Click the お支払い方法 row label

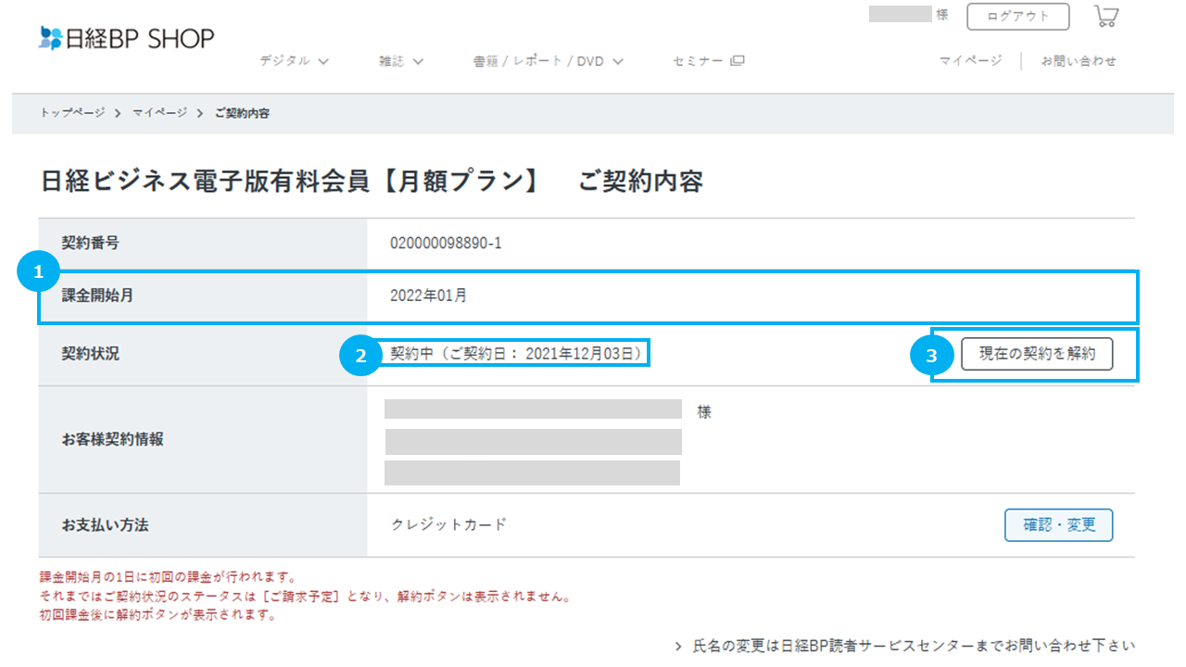(x=105, y=525)
